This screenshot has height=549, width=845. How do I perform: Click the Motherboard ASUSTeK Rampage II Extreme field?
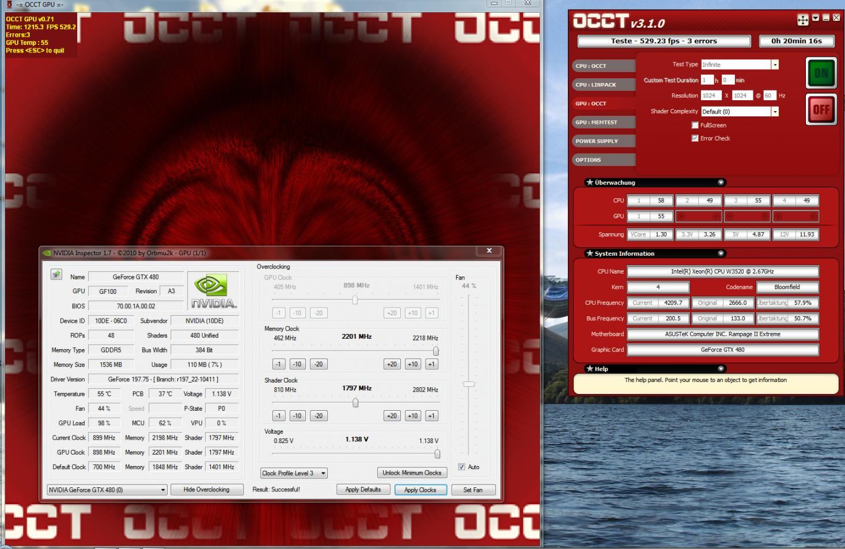pos(723,334)
